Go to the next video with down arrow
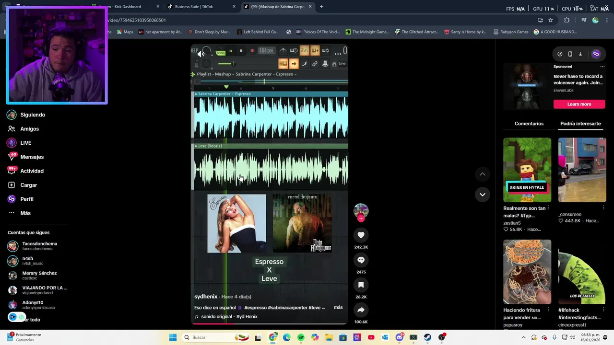Image resolution: width=614 pixels, height=345 pixels. click(482, 195)
